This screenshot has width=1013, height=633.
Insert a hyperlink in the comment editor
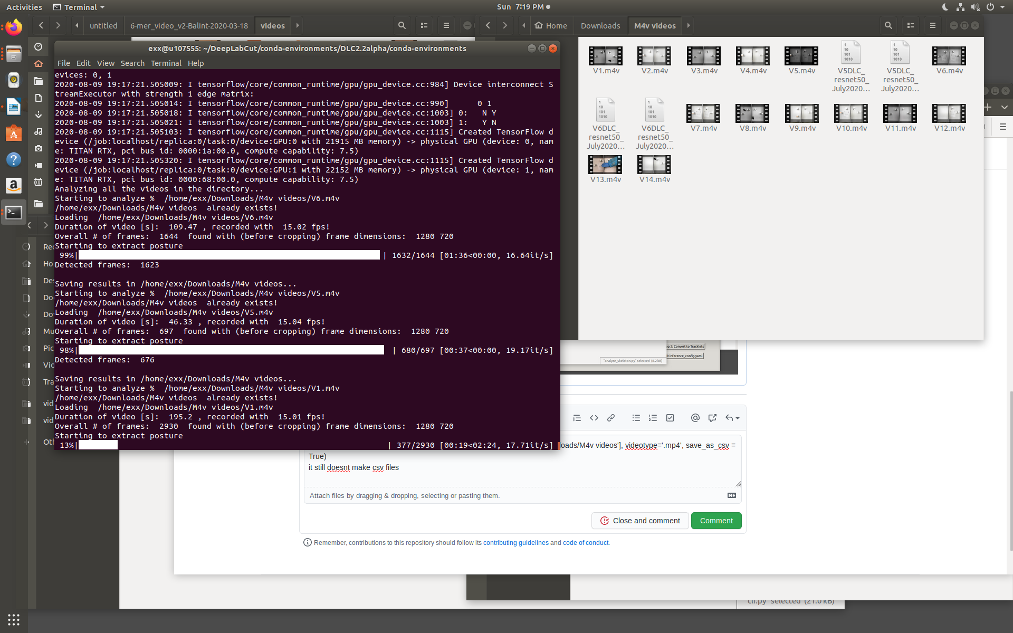pos(611,417)
